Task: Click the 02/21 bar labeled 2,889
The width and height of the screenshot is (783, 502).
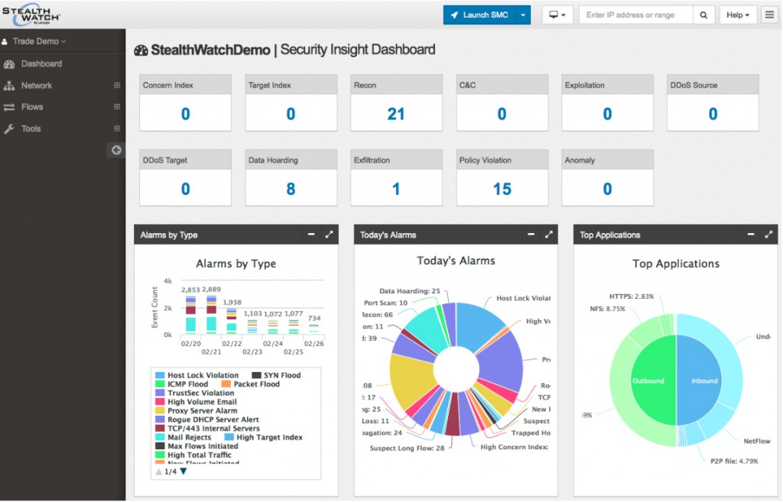Action: tap(211, 314)
